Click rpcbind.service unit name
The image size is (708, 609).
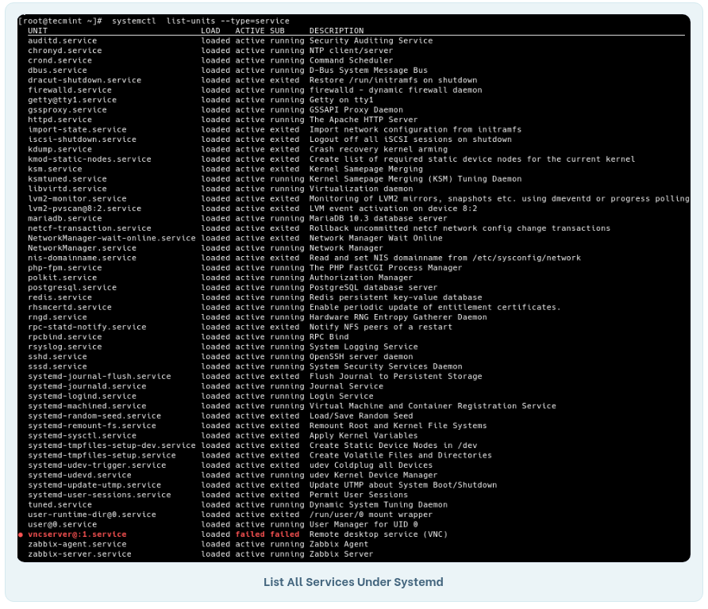pyautogui.click(x=65, y=337)
